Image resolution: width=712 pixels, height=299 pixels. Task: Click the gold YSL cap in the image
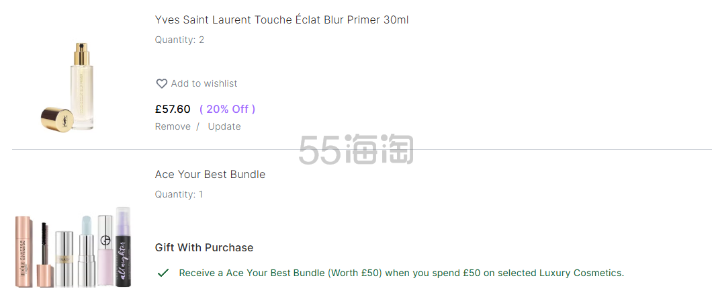coord(54,117)
